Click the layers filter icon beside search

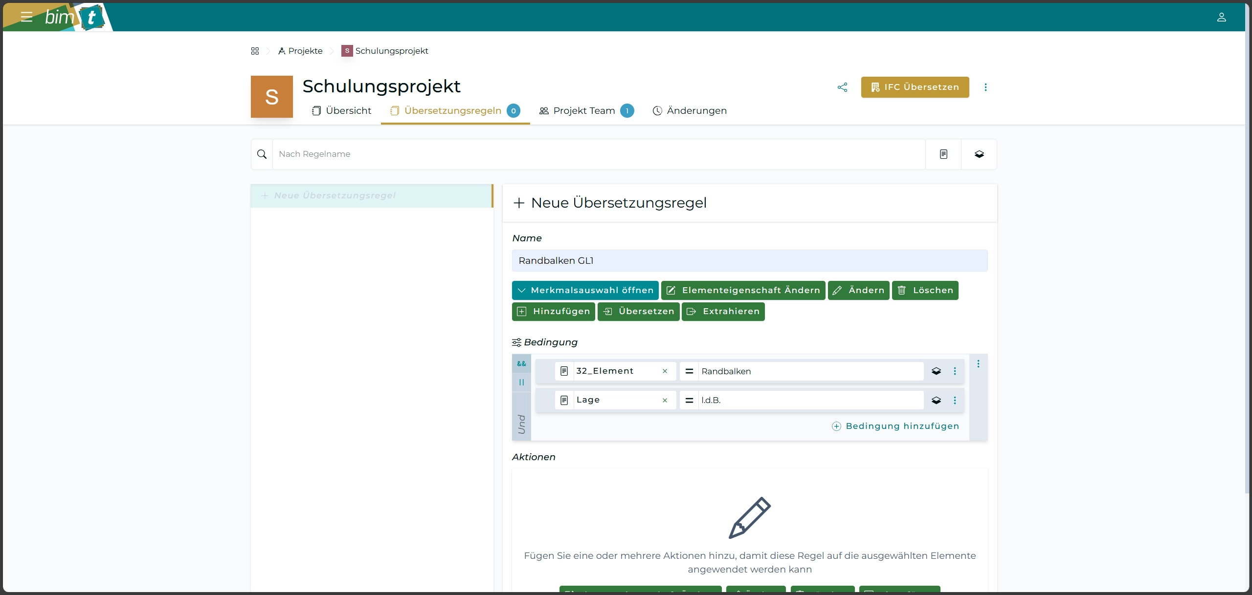pos(979,154)
